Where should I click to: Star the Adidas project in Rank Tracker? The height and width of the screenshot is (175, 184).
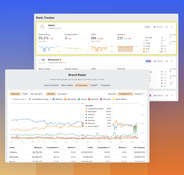point(167,27)
